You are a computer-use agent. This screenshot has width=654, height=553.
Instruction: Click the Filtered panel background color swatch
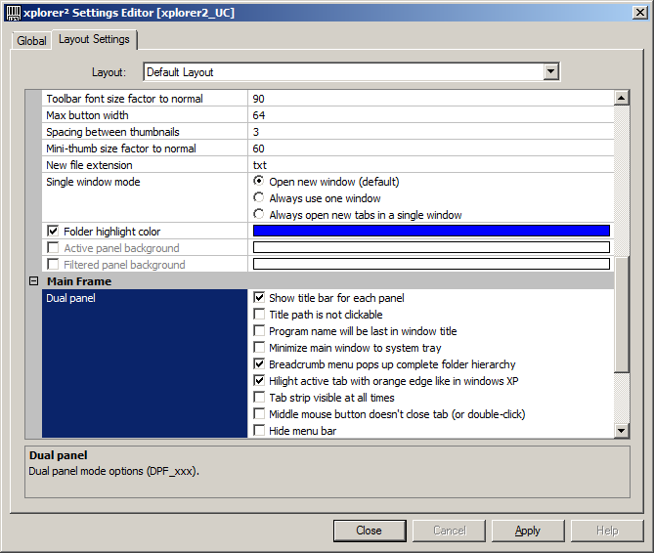(431, 264)
